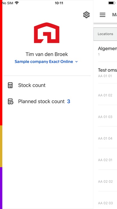
Task: Tap the blue badge number 3
Action: point(69,101)
